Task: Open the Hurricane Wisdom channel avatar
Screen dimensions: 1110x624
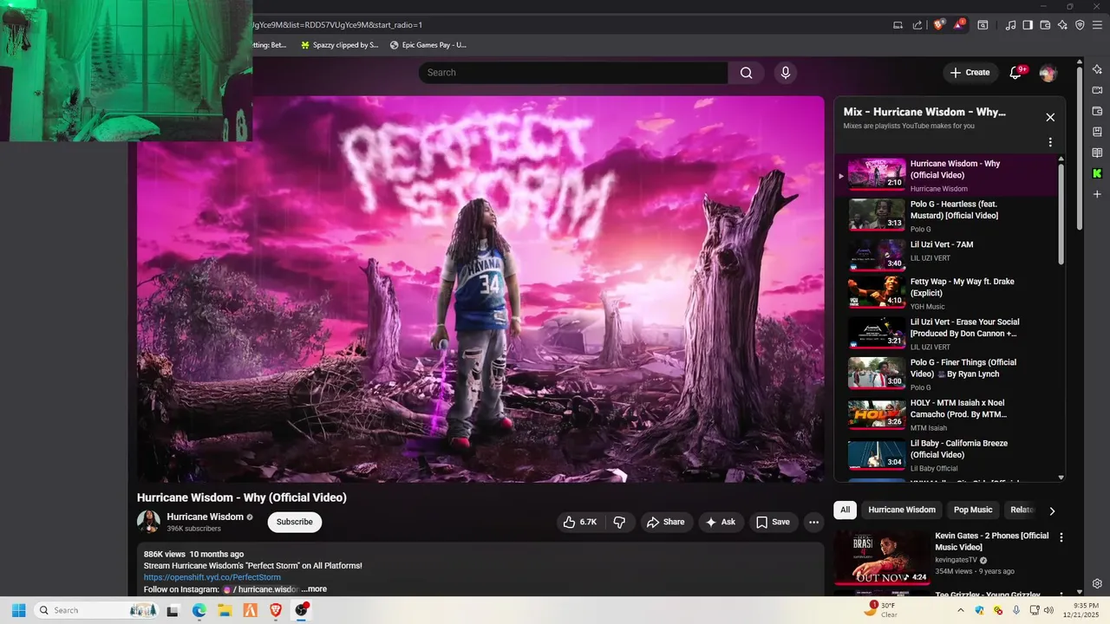Action: click(148, 522)
